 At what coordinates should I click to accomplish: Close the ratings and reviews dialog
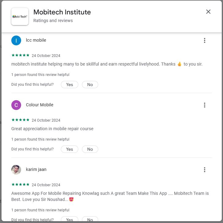tap(208, 12)
